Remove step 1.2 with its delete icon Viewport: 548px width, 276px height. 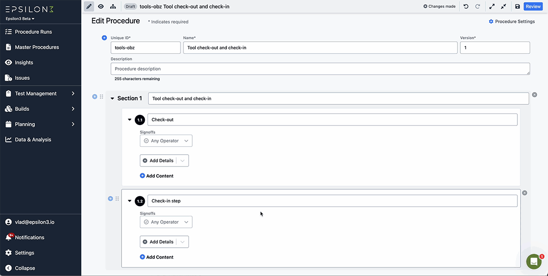pos(524,193)
